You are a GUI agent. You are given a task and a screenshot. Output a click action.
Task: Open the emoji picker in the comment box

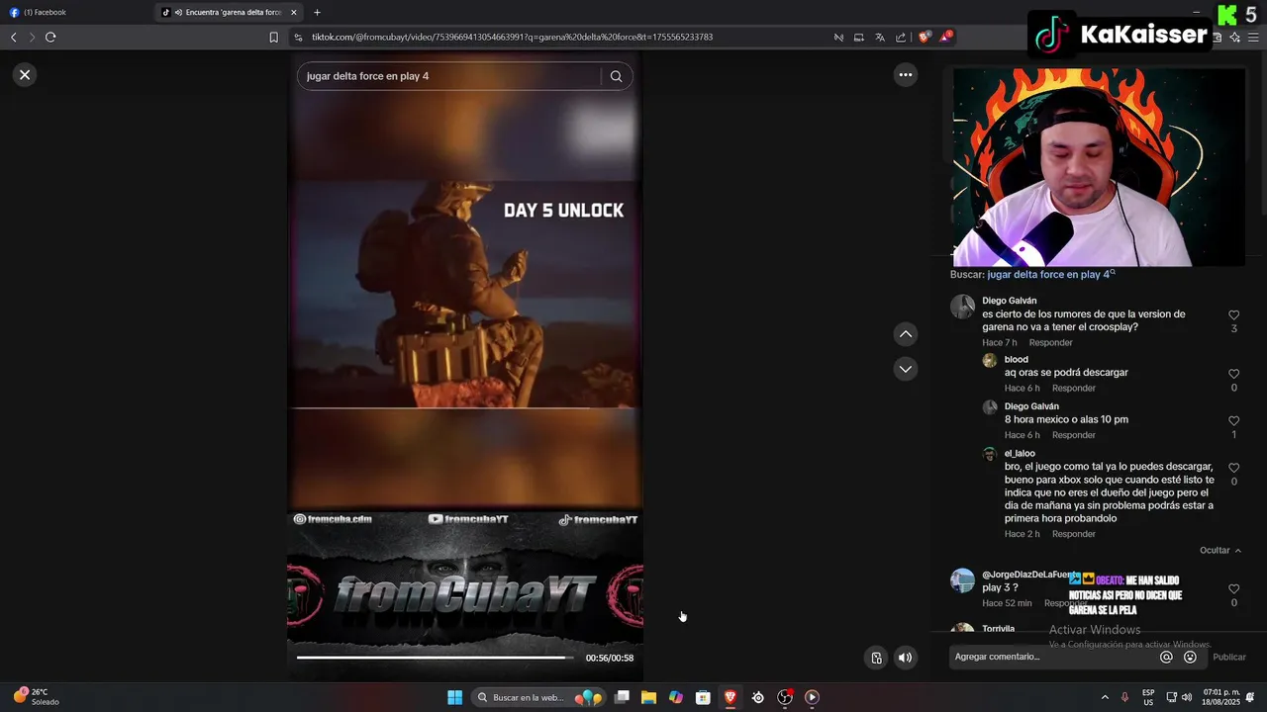1190,657
